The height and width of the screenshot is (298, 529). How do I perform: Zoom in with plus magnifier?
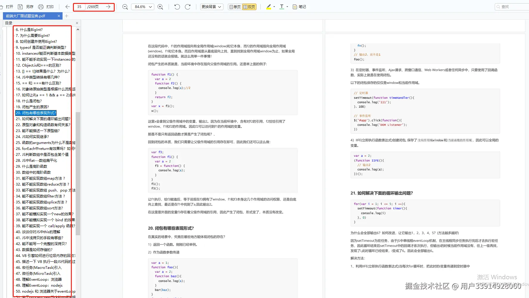(x=160, y=7)
